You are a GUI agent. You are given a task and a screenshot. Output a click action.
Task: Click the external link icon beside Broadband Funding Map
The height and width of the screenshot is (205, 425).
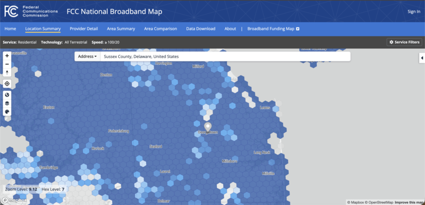297,29
